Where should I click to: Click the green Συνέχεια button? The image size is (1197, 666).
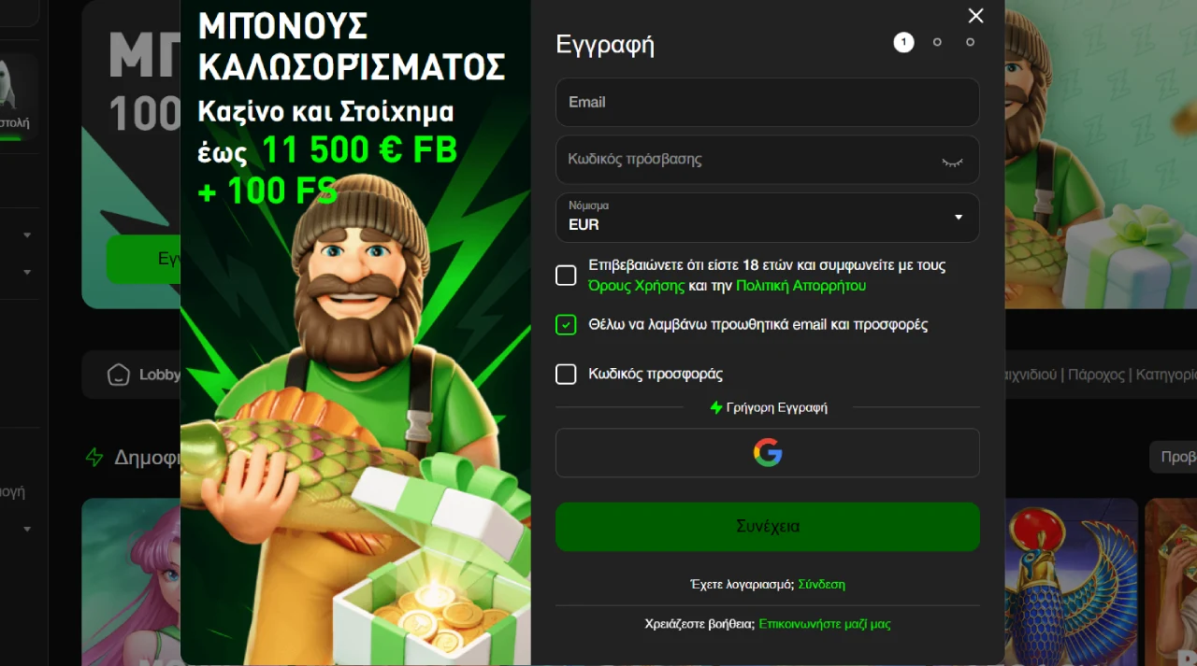click(x=768, y=527)
